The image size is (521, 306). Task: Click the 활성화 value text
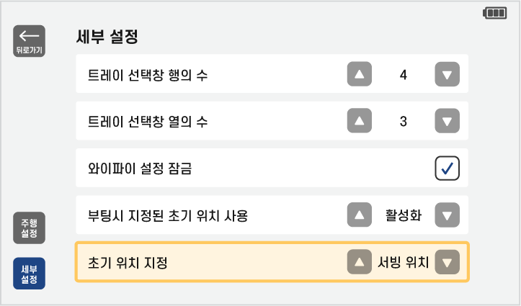click(x=404, y=215)
